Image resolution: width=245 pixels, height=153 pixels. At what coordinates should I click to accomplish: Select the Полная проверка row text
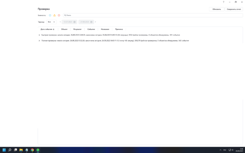[115, 40]
